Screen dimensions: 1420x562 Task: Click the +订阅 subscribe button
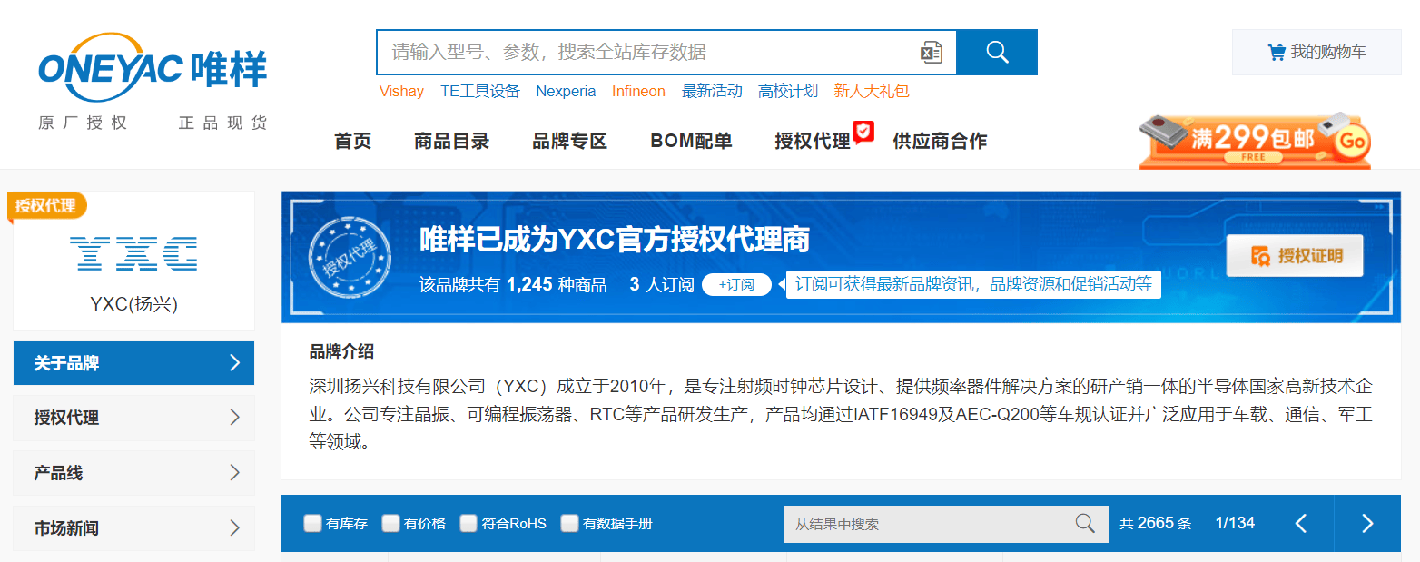[736, 284]
